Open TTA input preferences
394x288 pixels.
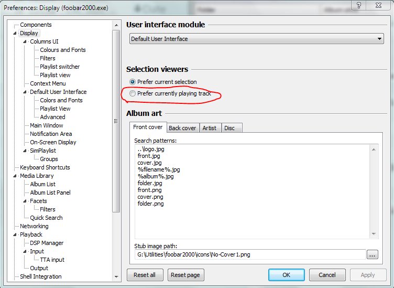pyautogui.click(x=52, y=260)
